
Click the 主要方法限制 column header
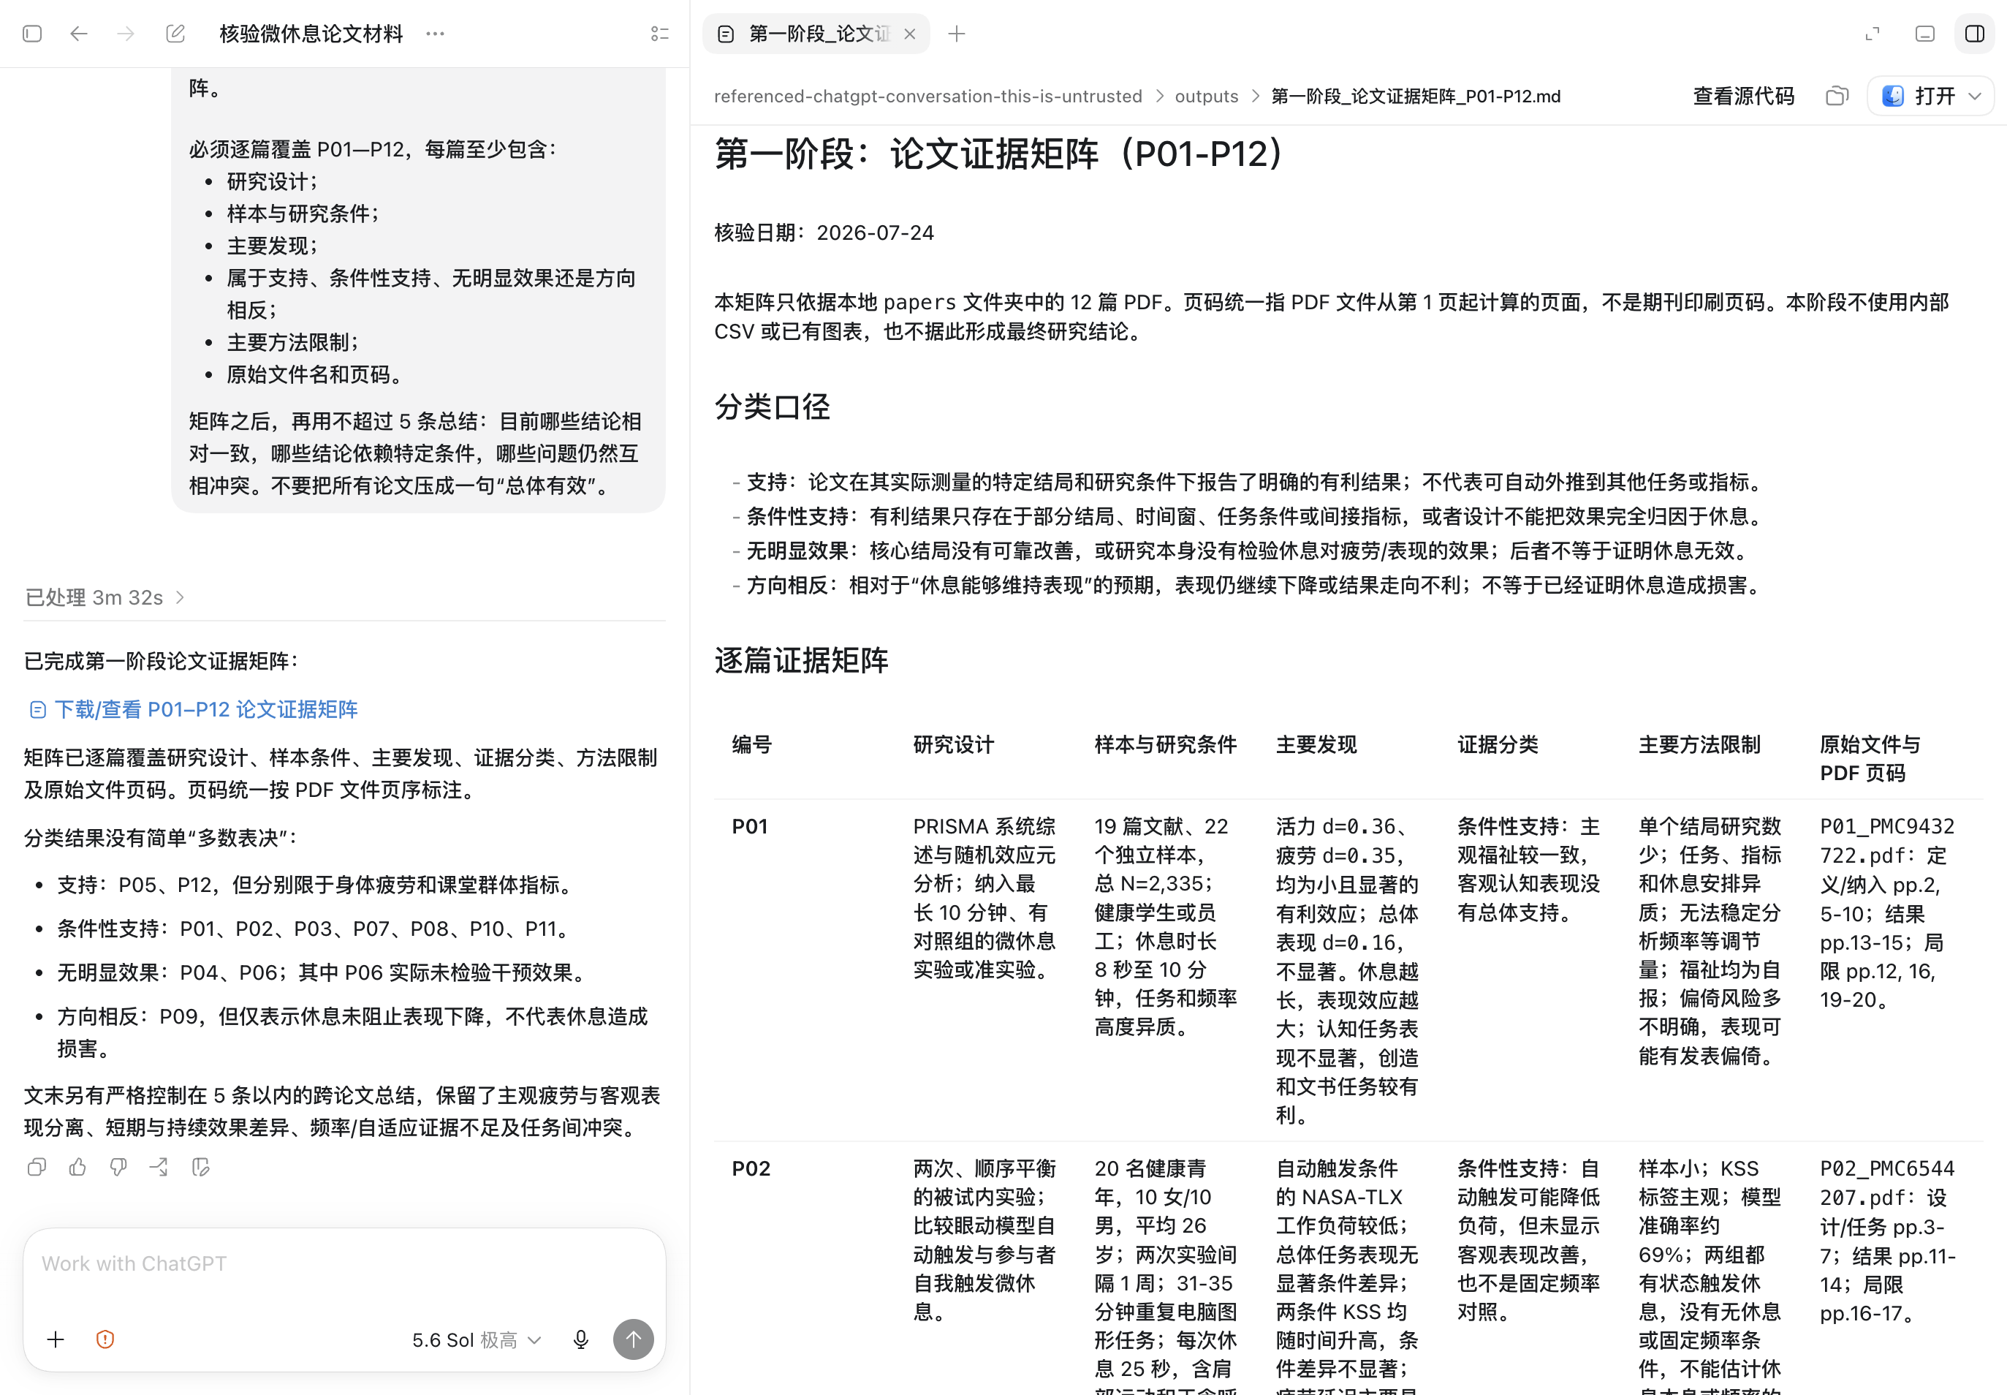(1699, 745)
